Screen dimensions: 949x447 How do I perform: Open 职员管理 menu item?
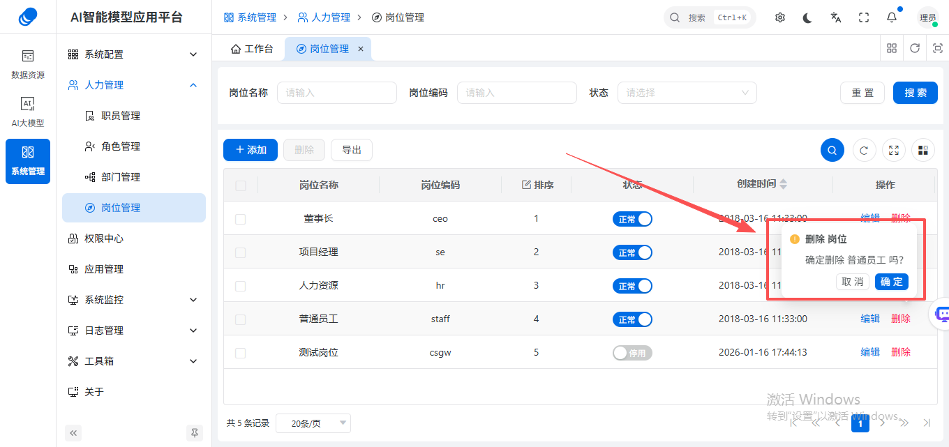(134, 116)
